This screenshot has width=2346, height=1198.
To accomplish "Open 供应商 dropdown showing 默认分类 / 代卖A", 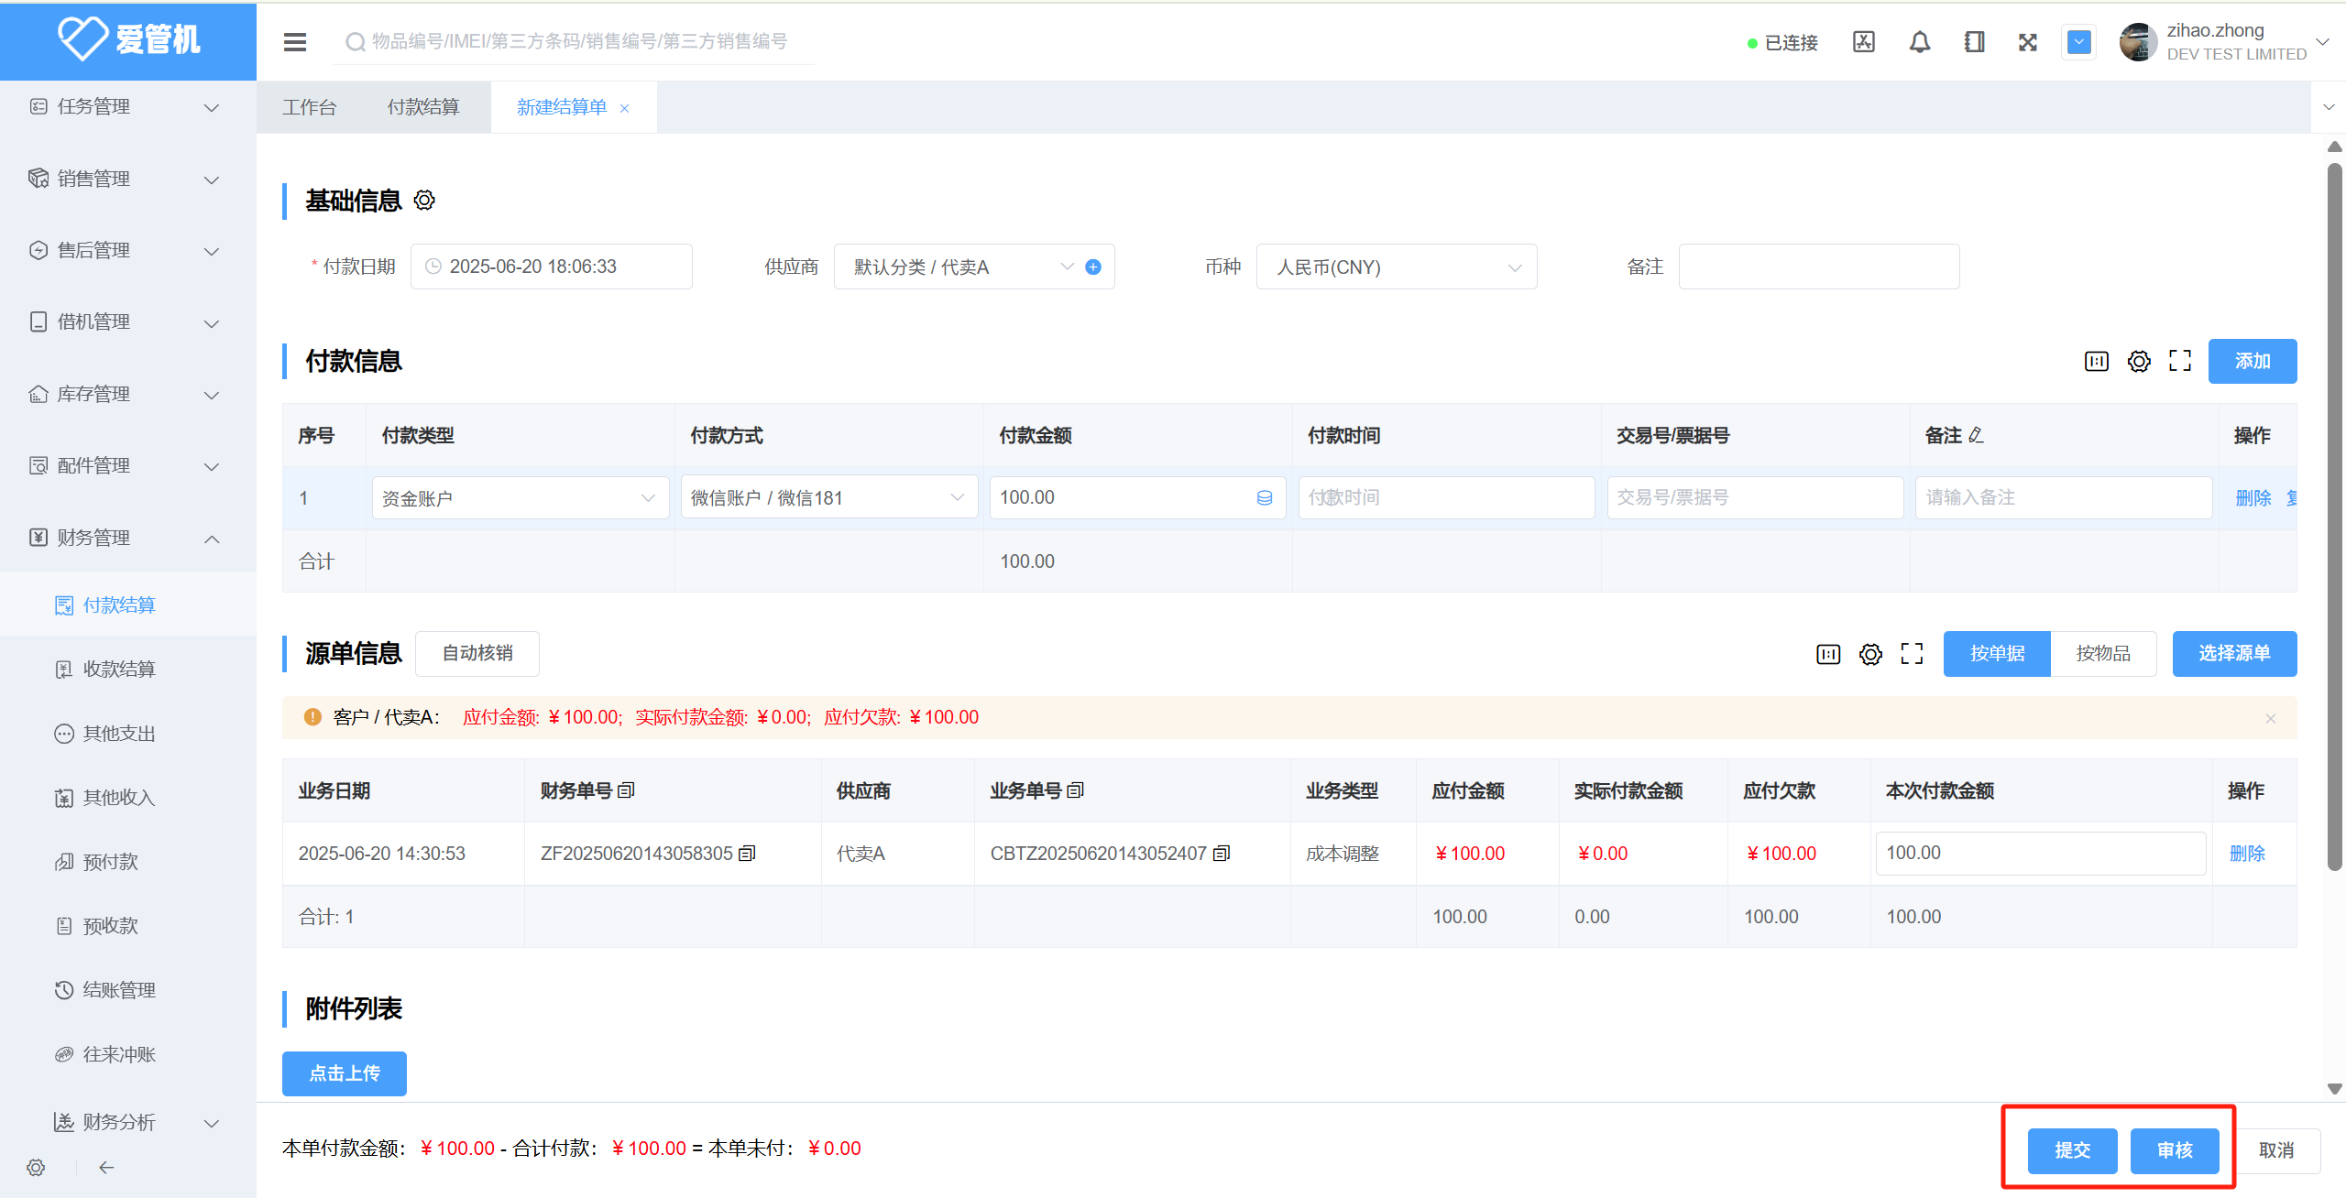I will click(x=974, y=267).
